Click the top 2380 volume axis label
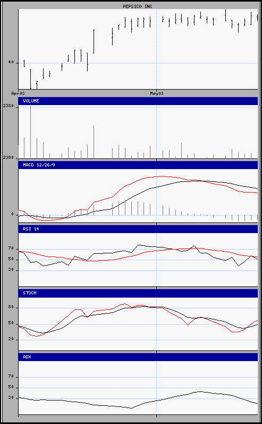262x424 pixels. (x=8, y=106)
